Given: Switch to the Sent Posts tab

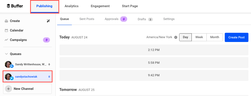Looking at the screenshot, I should (87, 19).
